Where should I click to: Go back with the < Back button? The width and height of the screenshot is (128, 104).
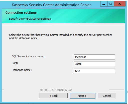(54, 96)
